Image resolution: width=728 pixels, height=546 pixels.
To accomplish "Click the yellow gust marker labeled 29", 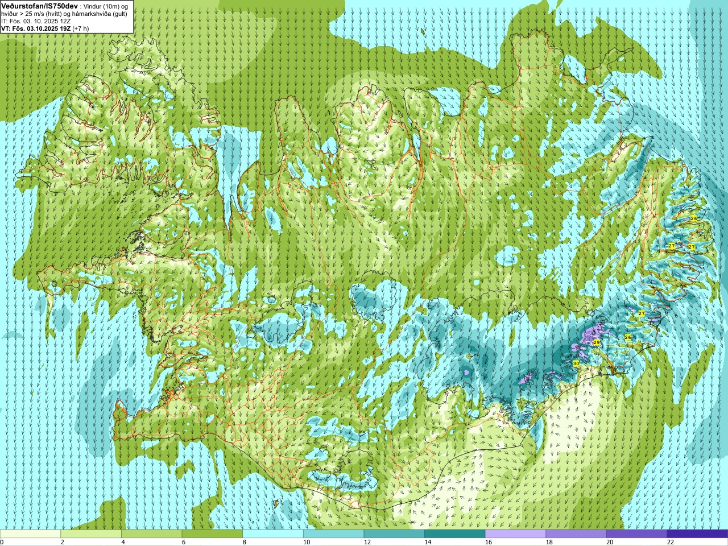I will (597, 342).
